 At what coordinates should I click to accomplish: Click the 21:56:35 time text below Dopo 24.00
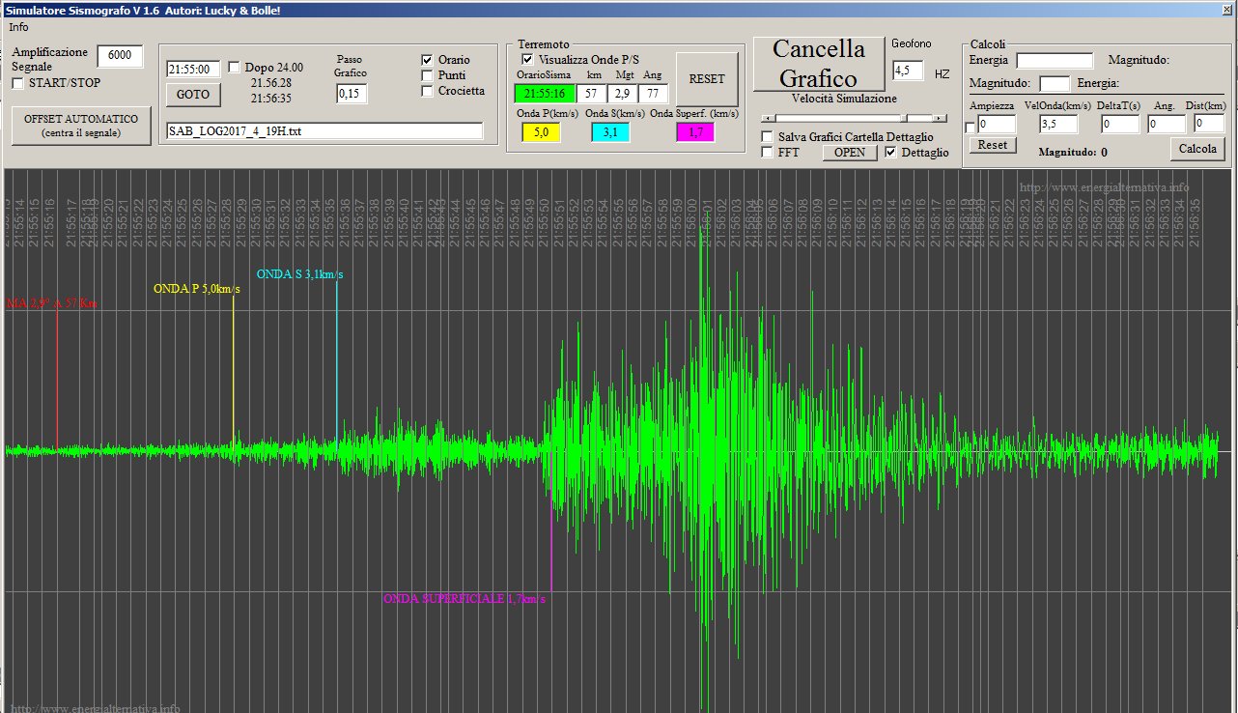click(x=271, y=99)
